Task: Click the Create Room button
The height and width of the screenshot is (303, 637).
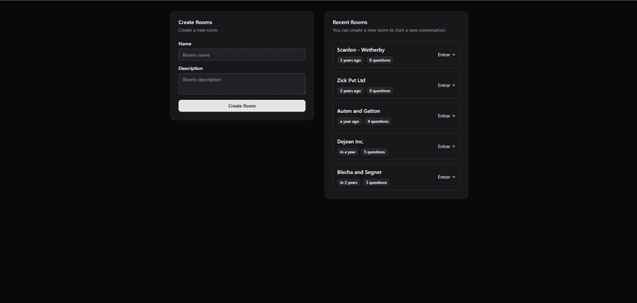Action: tap(242, 106)
